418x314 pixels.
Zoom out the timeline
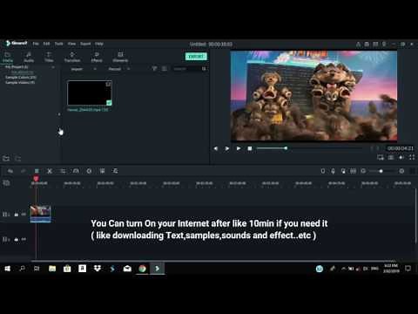[363, 171]
